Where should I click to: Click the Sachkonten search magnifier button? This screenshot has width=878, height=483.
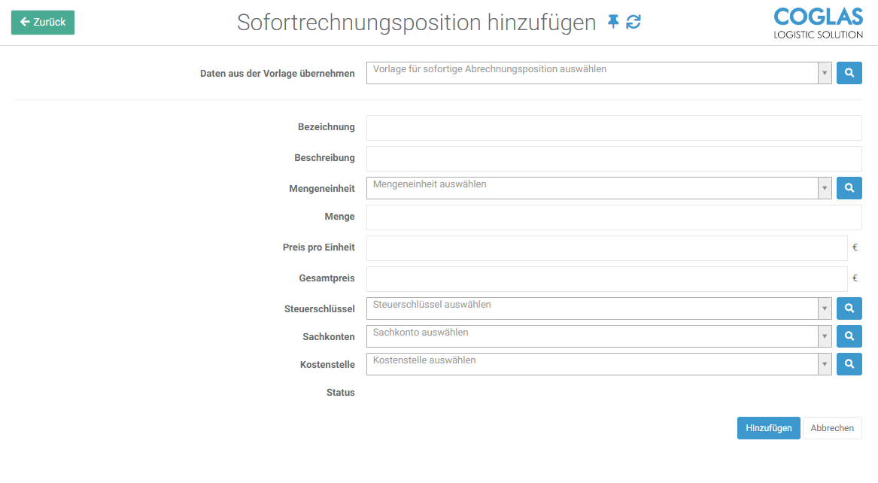click(x=849, y=336)
